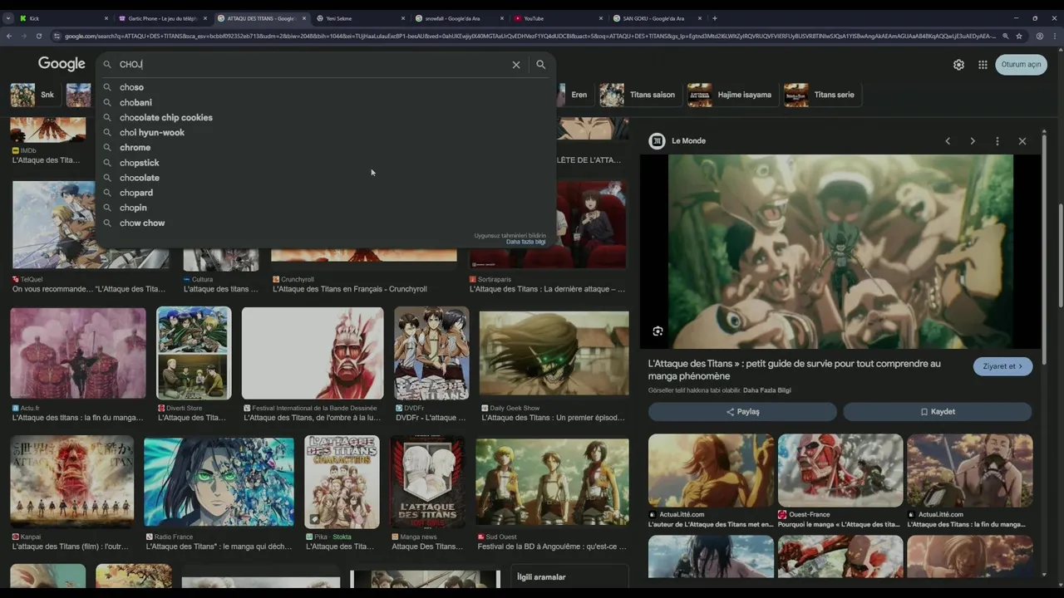
Task: Click the search magnifier button in search bar
Action: point(541,64)
